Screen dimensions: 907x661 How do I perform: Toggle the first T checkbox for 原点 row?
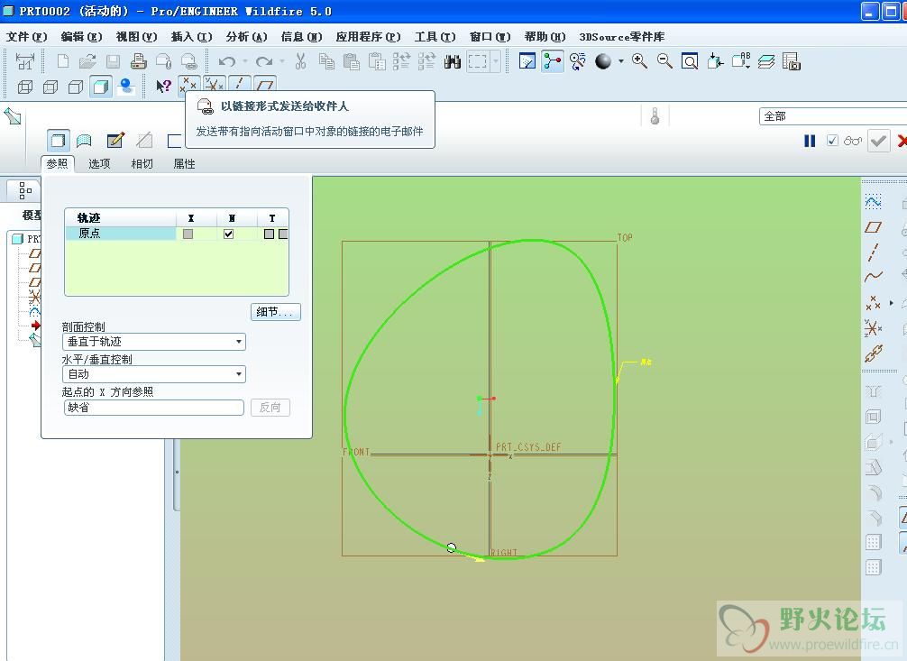pyautogui.click(x=269, y=234)
